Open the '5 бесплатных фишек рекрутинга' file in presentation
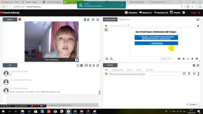The width and height of the screenshot is (203, 114). (x=184, y=74)
